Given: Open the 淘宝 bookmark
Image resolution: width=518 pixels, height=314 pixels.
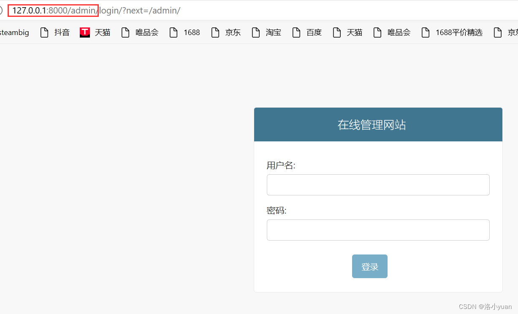Looking at the screenshot, I should click(x=267, y=32).
